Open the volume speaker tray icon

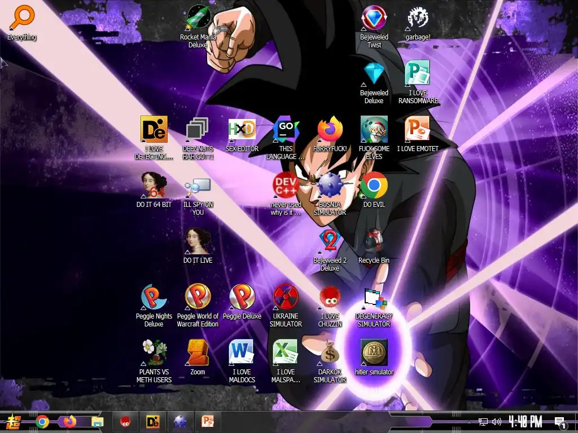[497, 422]
